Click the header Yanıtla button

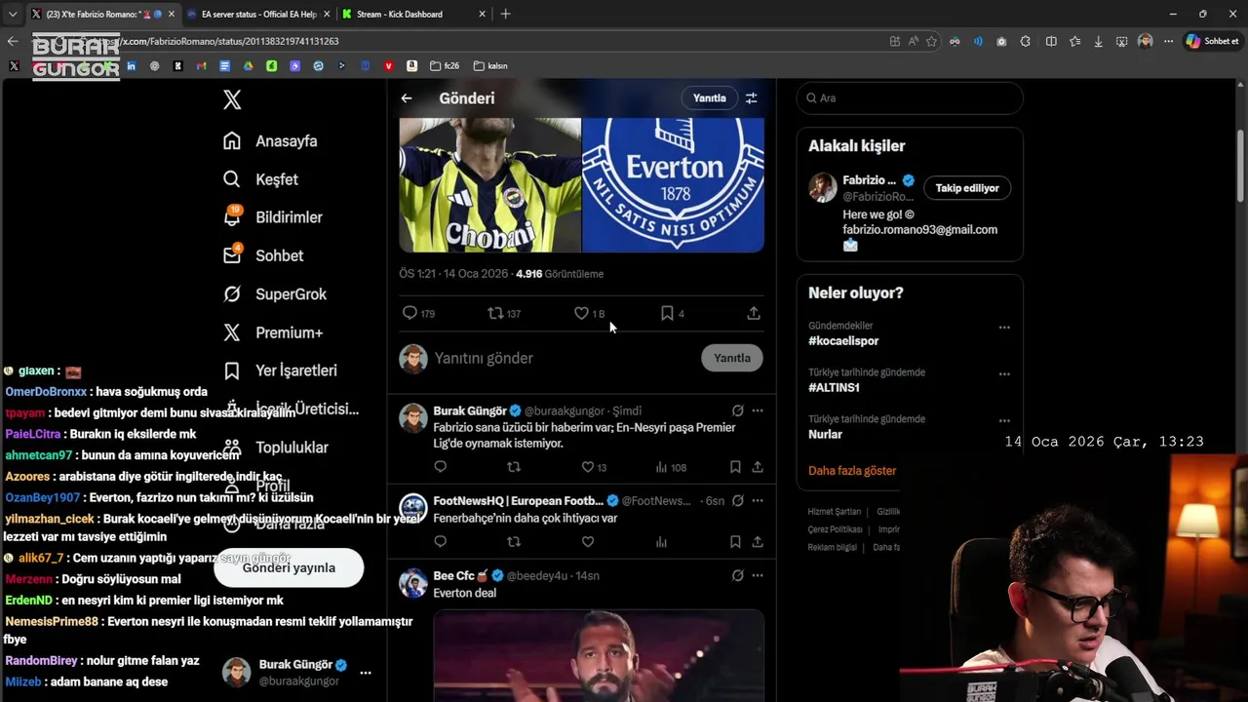[x=709, y=98]
